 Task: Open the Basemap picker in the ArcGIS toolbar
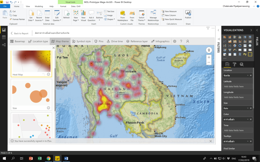click(x=18, y=41)
